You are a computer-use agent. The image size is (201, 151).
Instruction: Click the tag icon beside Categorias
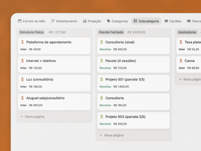coord(109,21)
